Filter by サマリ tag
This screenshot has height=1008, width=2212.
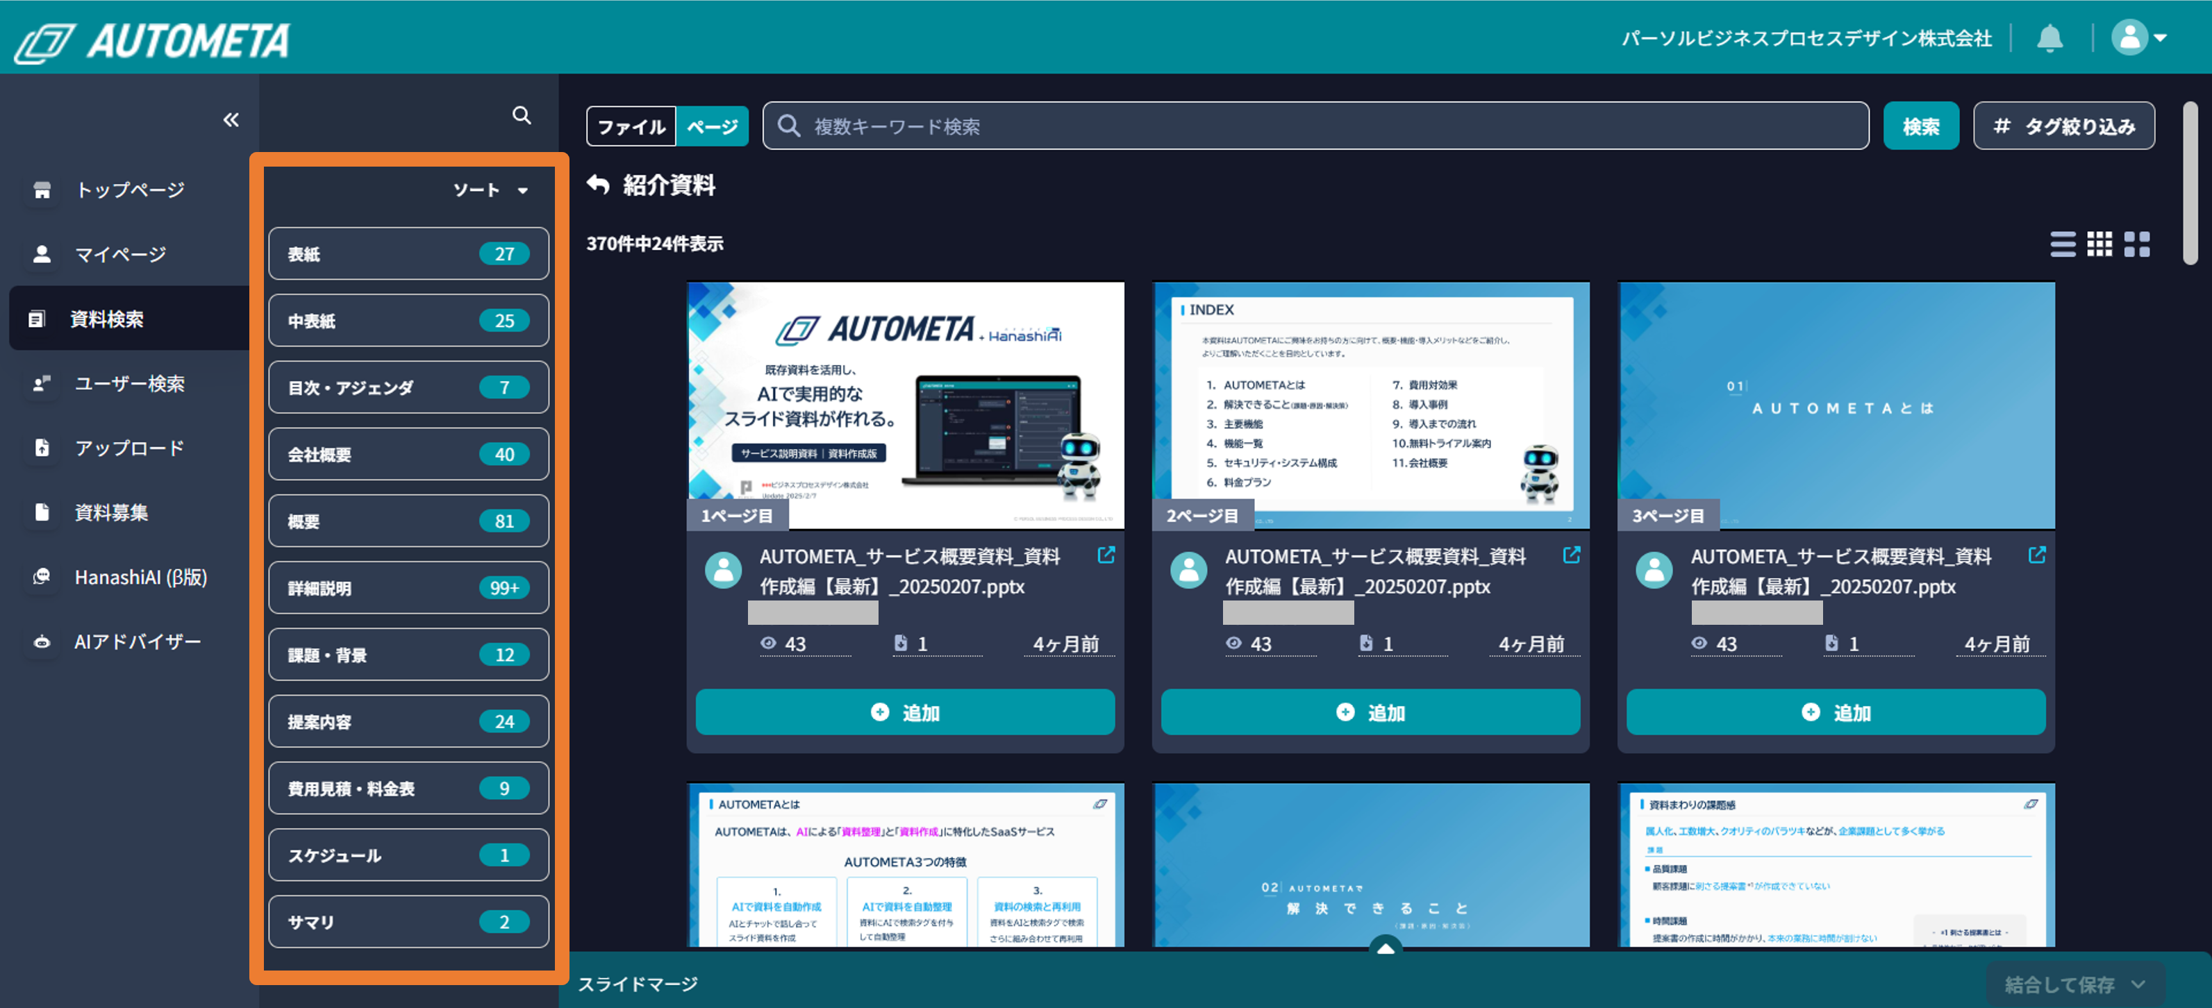pyautogui.click(x=409, y=921)
